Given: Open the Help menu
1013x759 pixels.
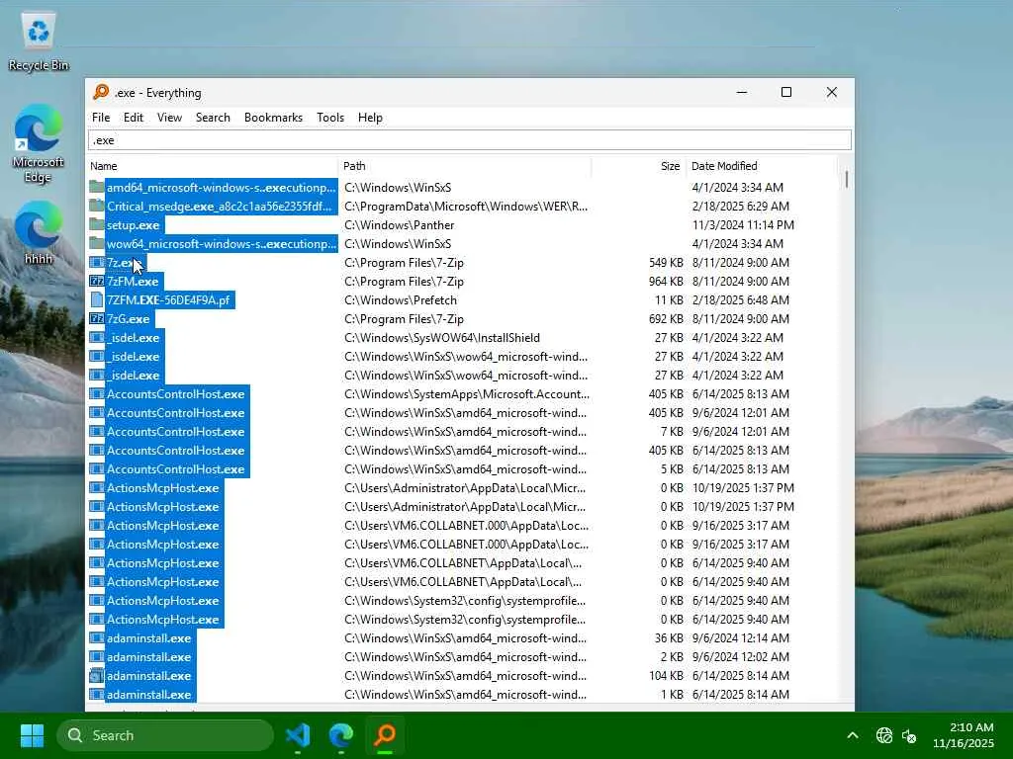Looking at the screenshot, I should point(370,118).
